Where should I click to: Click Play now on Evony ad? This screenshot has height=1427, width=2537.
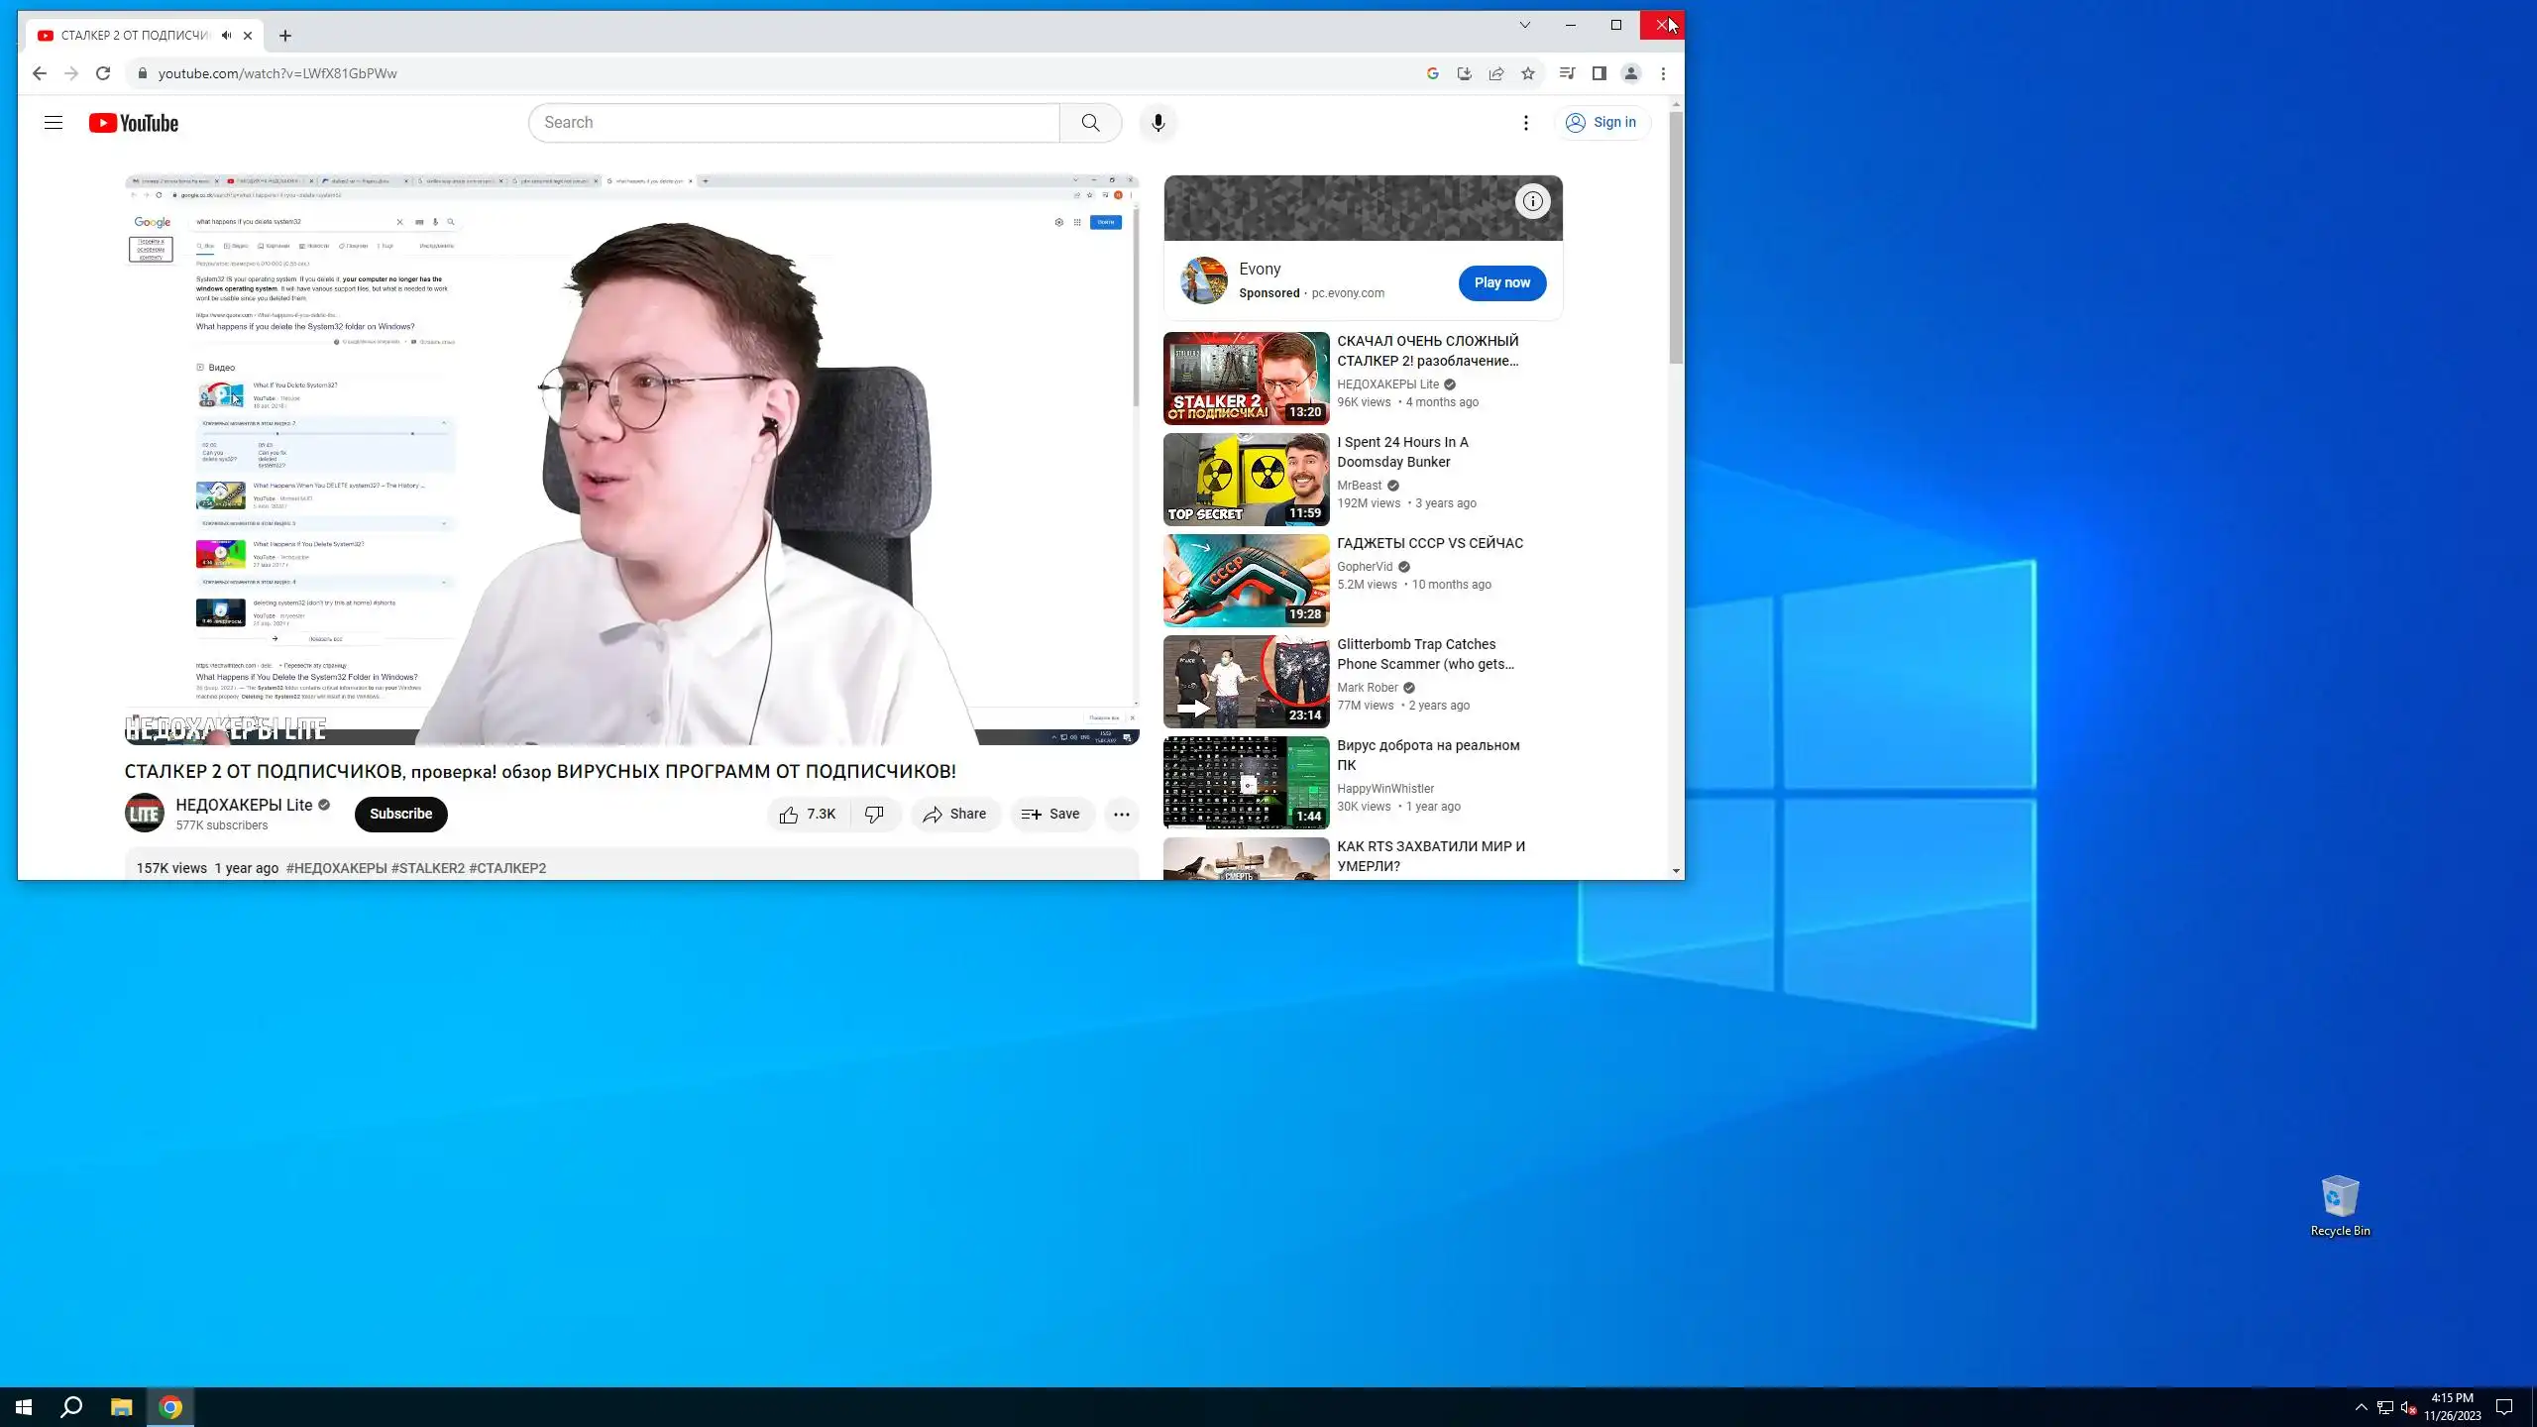coord(1501,282)
